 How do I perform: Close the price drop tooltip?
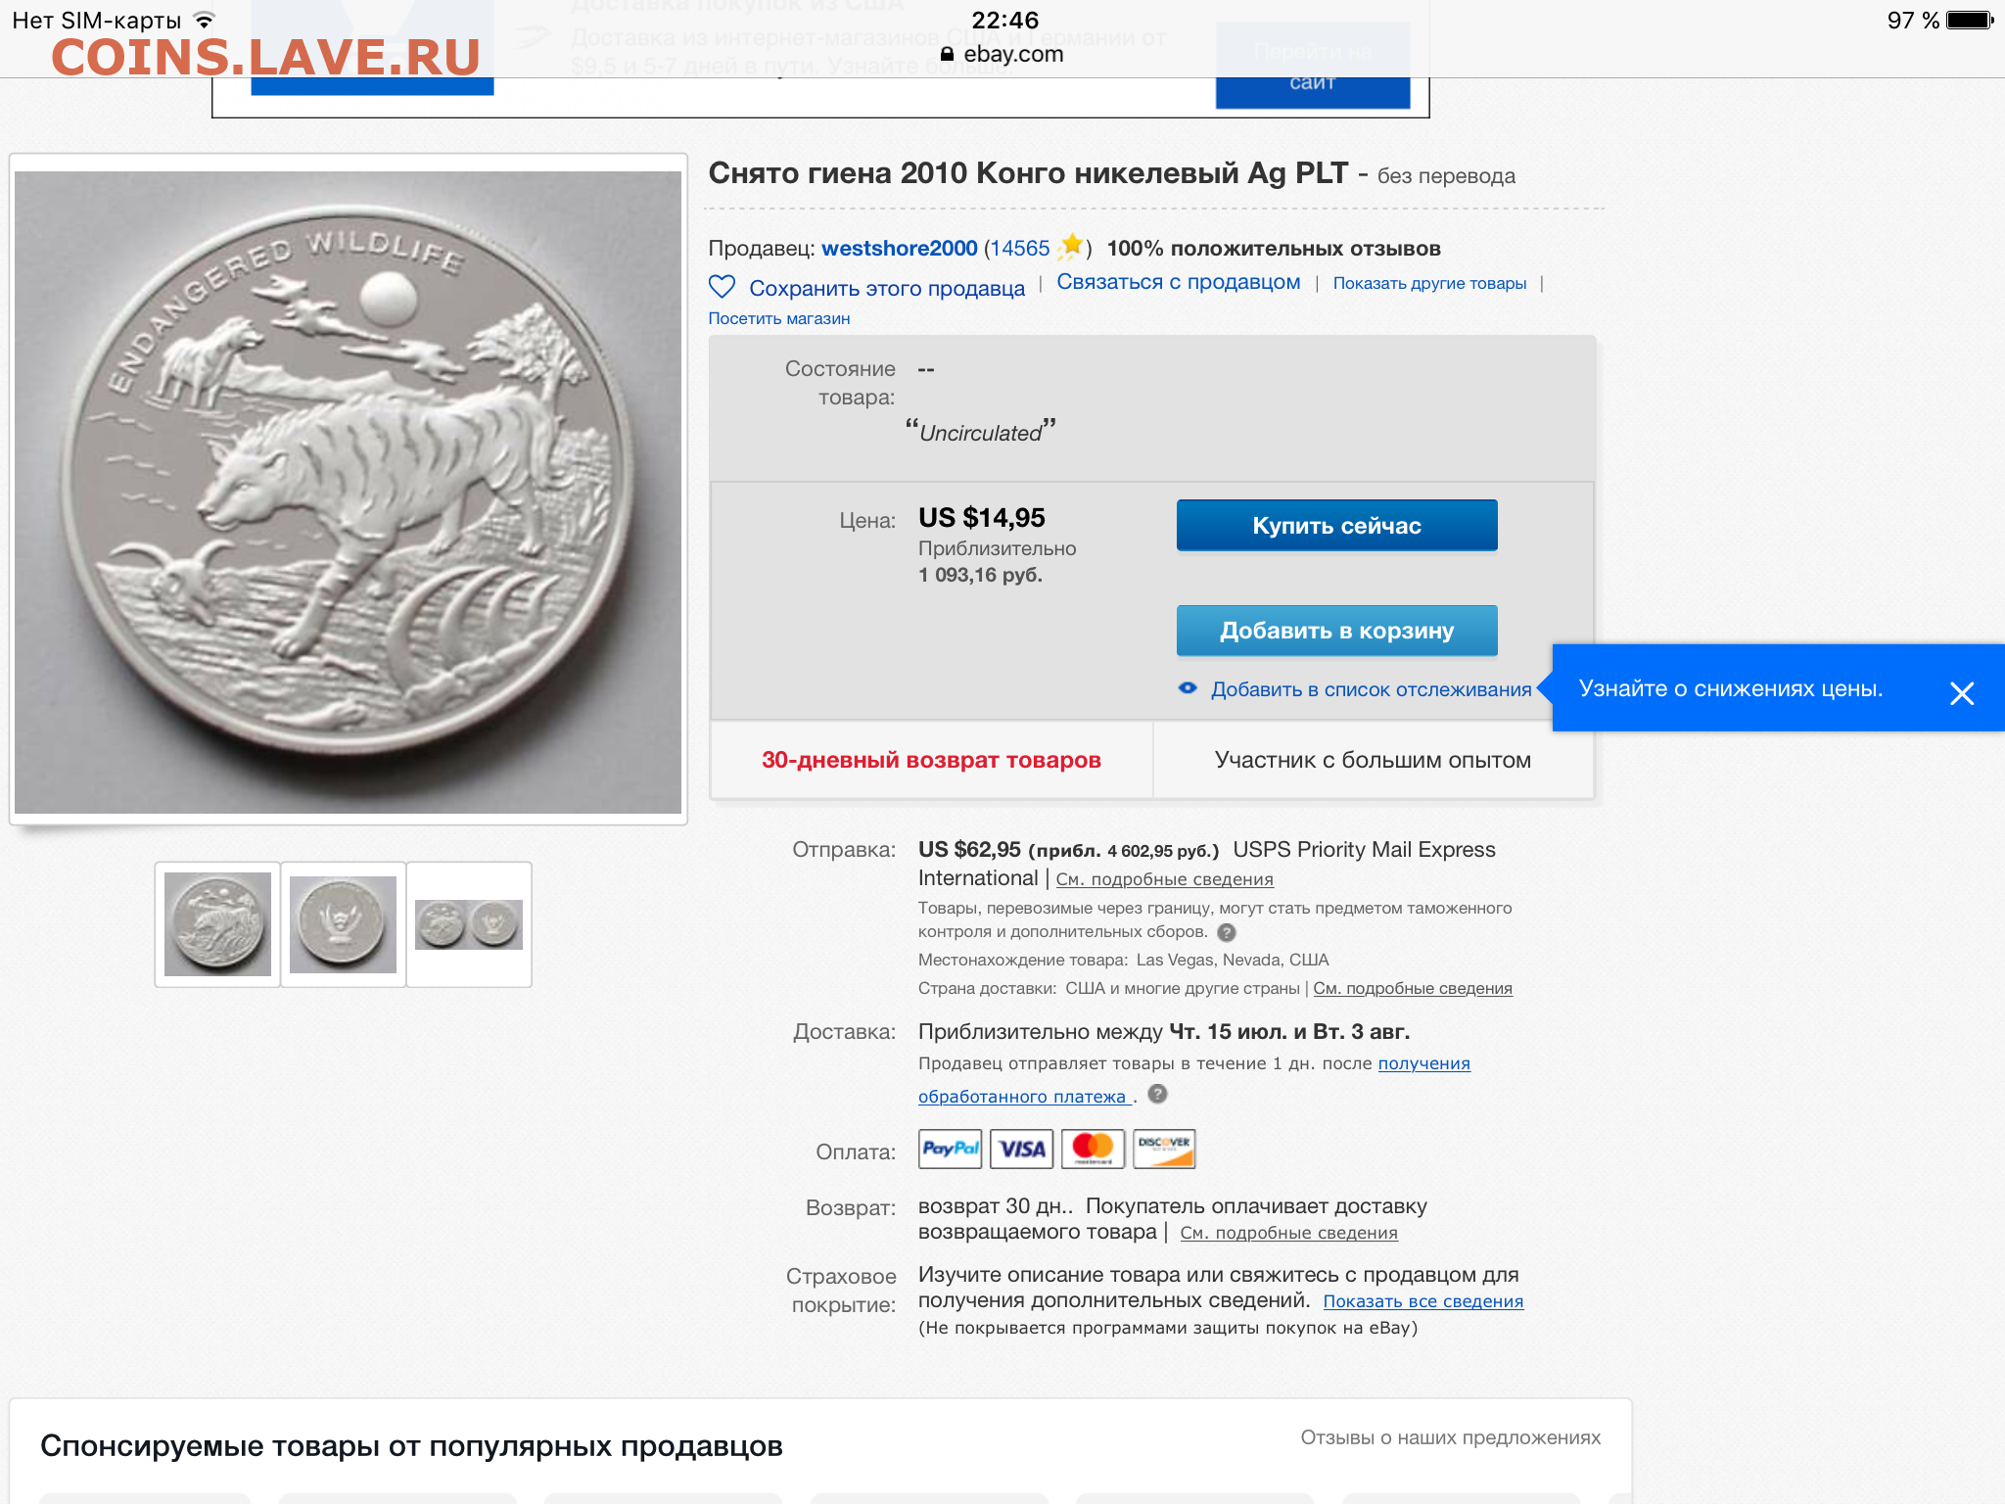coord(1961,693)
